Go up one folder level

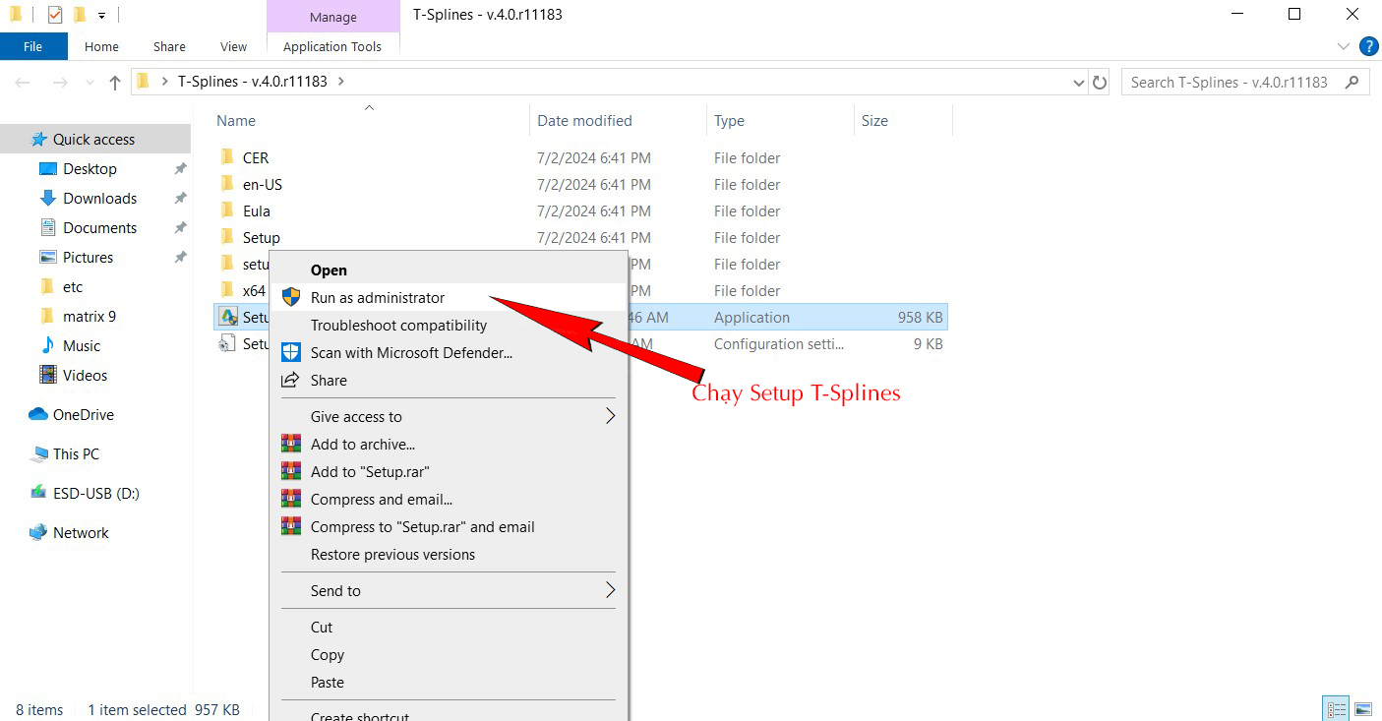tap(115, 83)
